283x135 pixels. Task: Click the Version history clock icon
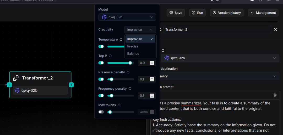(214, 13)
